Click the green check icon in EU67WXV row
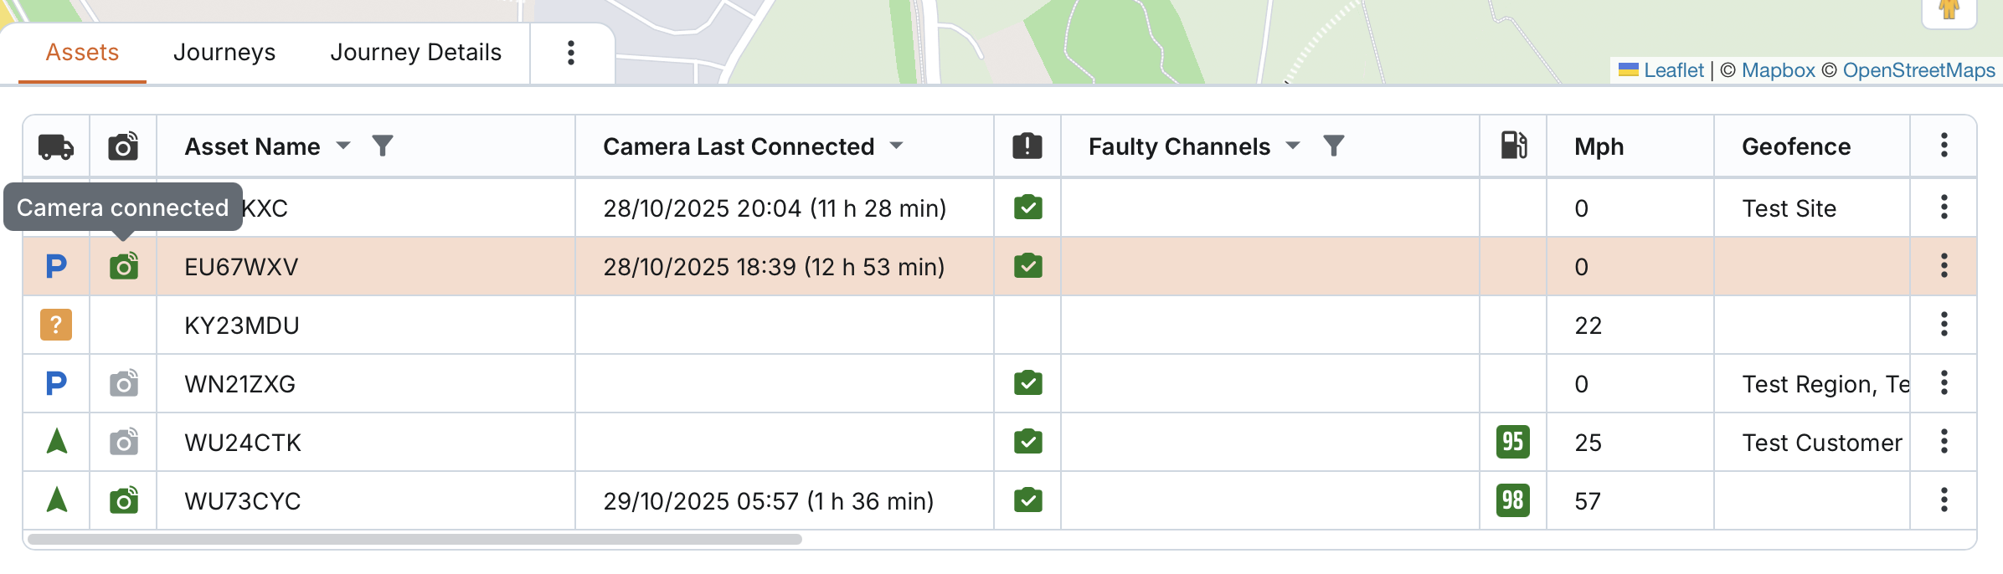Image resolution: width=2003 pixels, height=574 pixels. 1027,266
